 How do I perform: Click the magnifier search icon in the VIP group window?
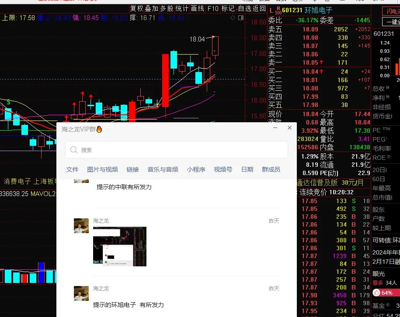tap(73, 150)
